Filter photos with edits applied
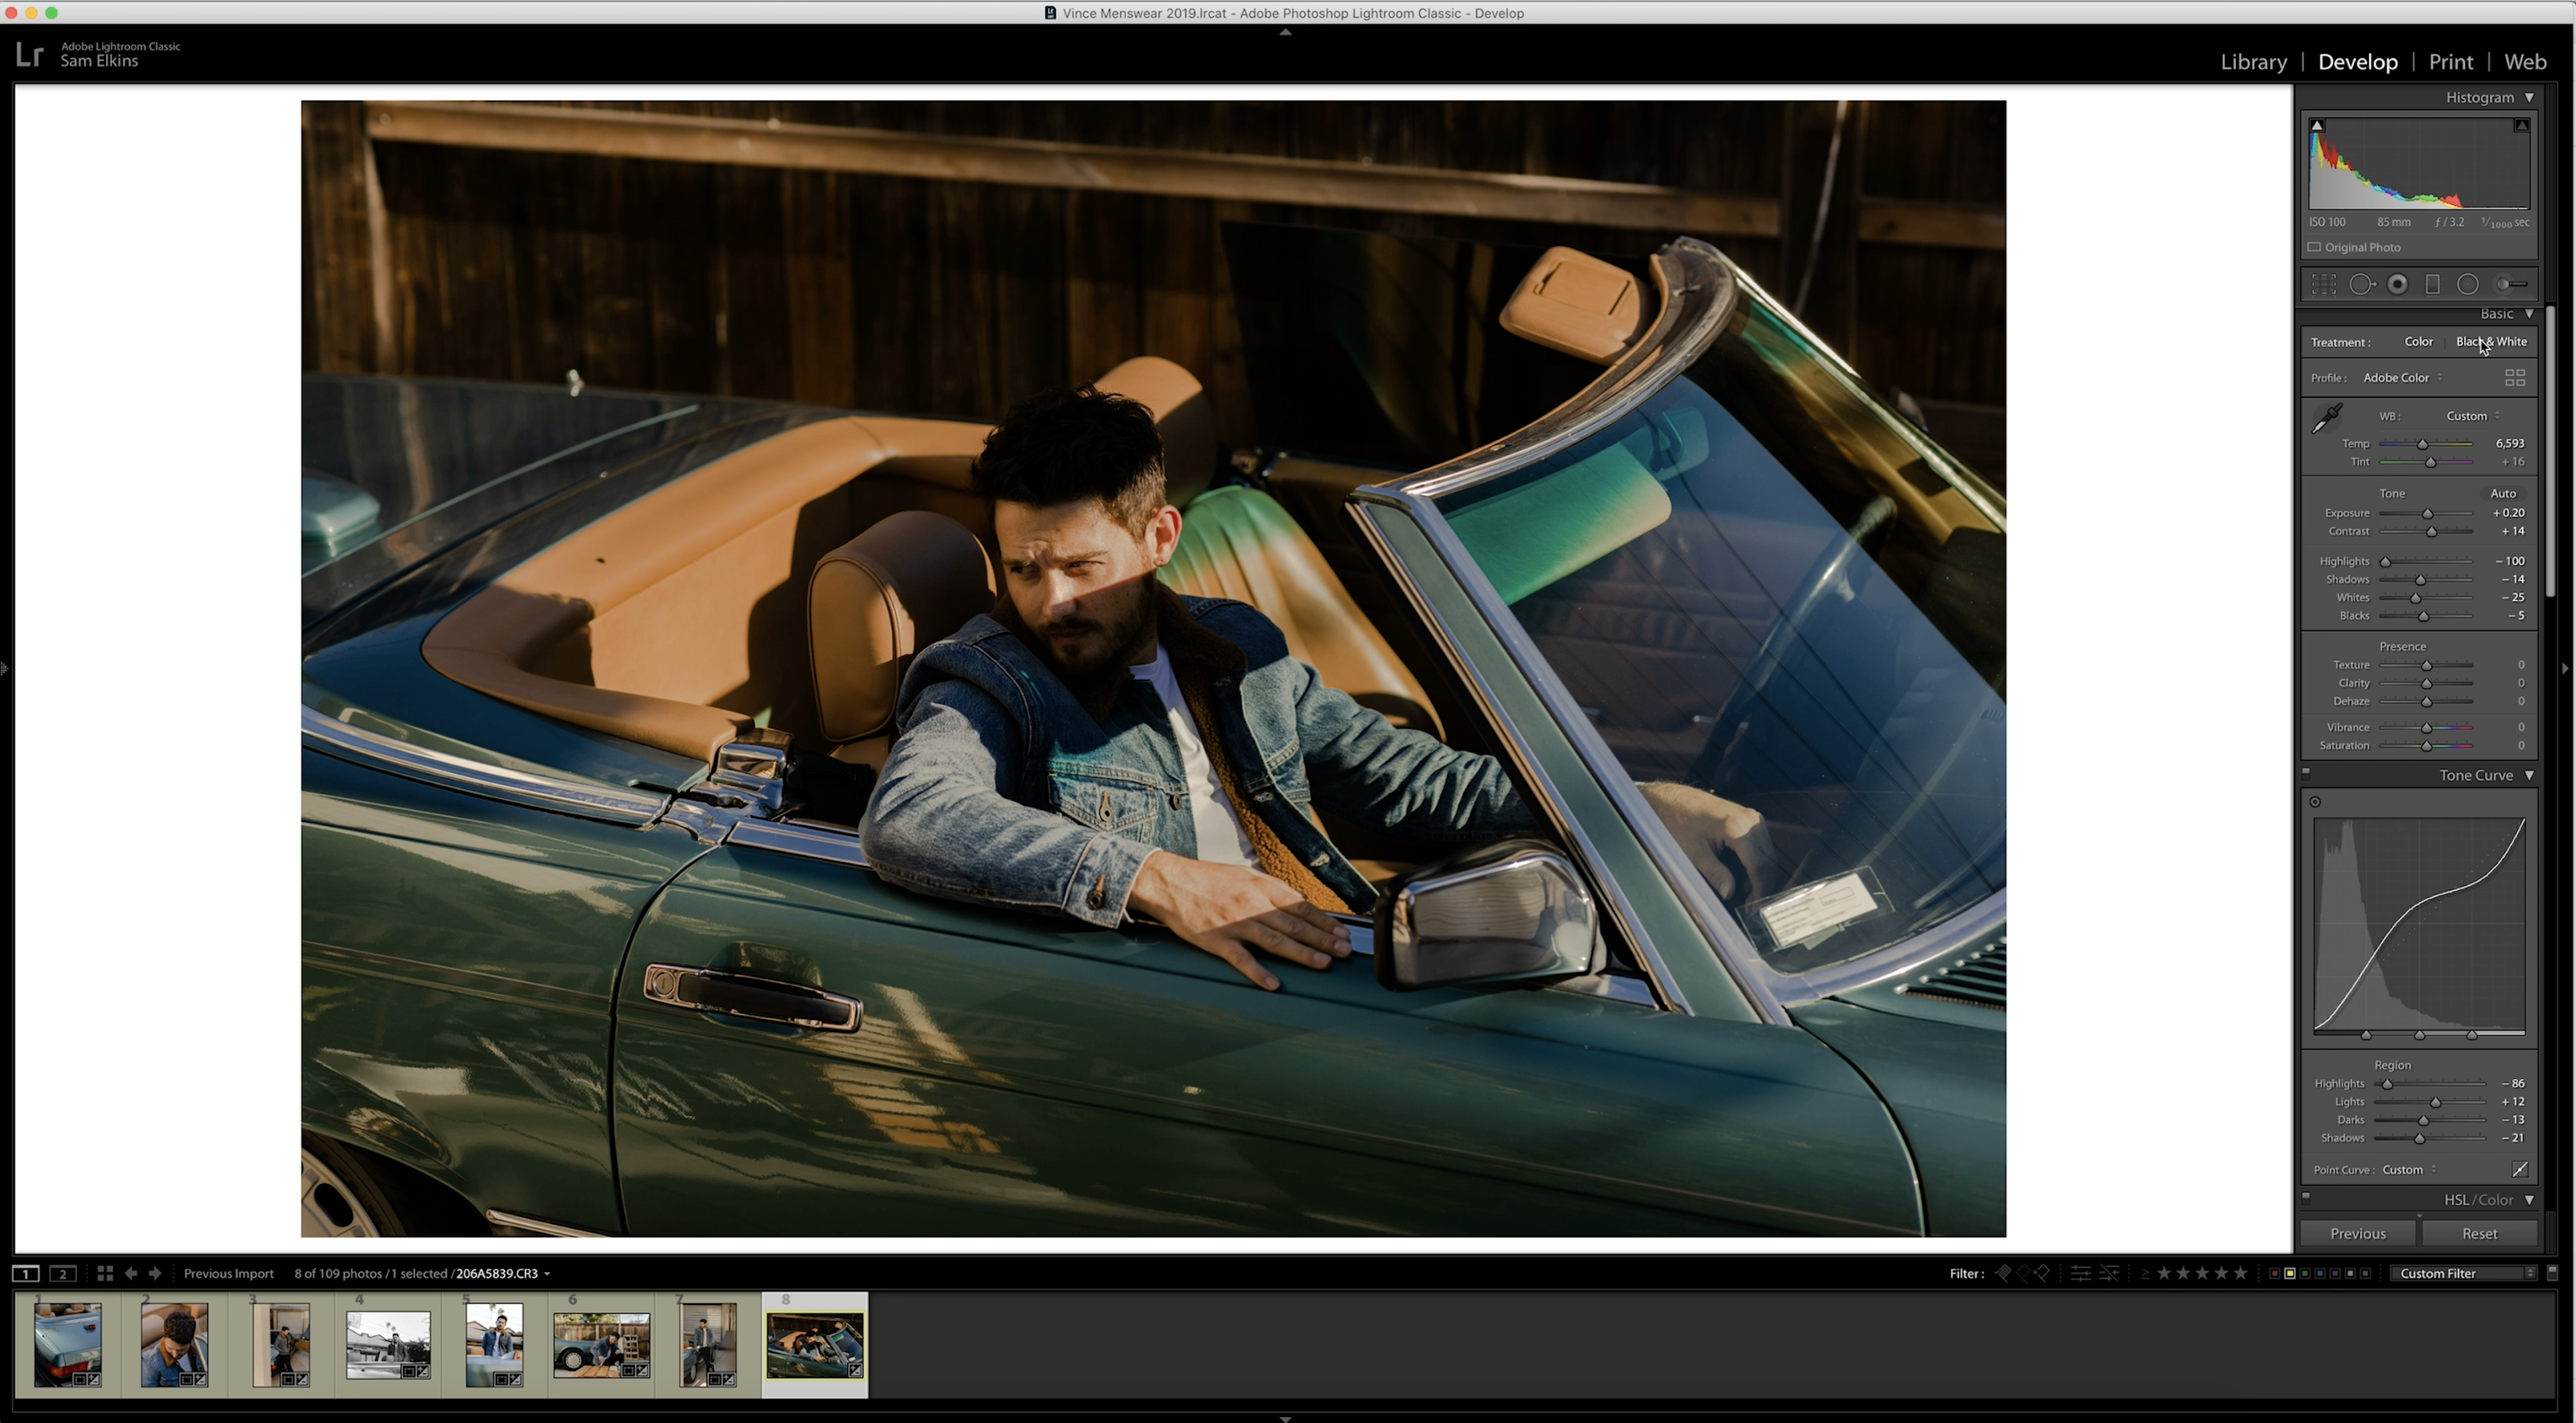The width and height of the screenshot is (2576, 1423). [2081, 1273]
